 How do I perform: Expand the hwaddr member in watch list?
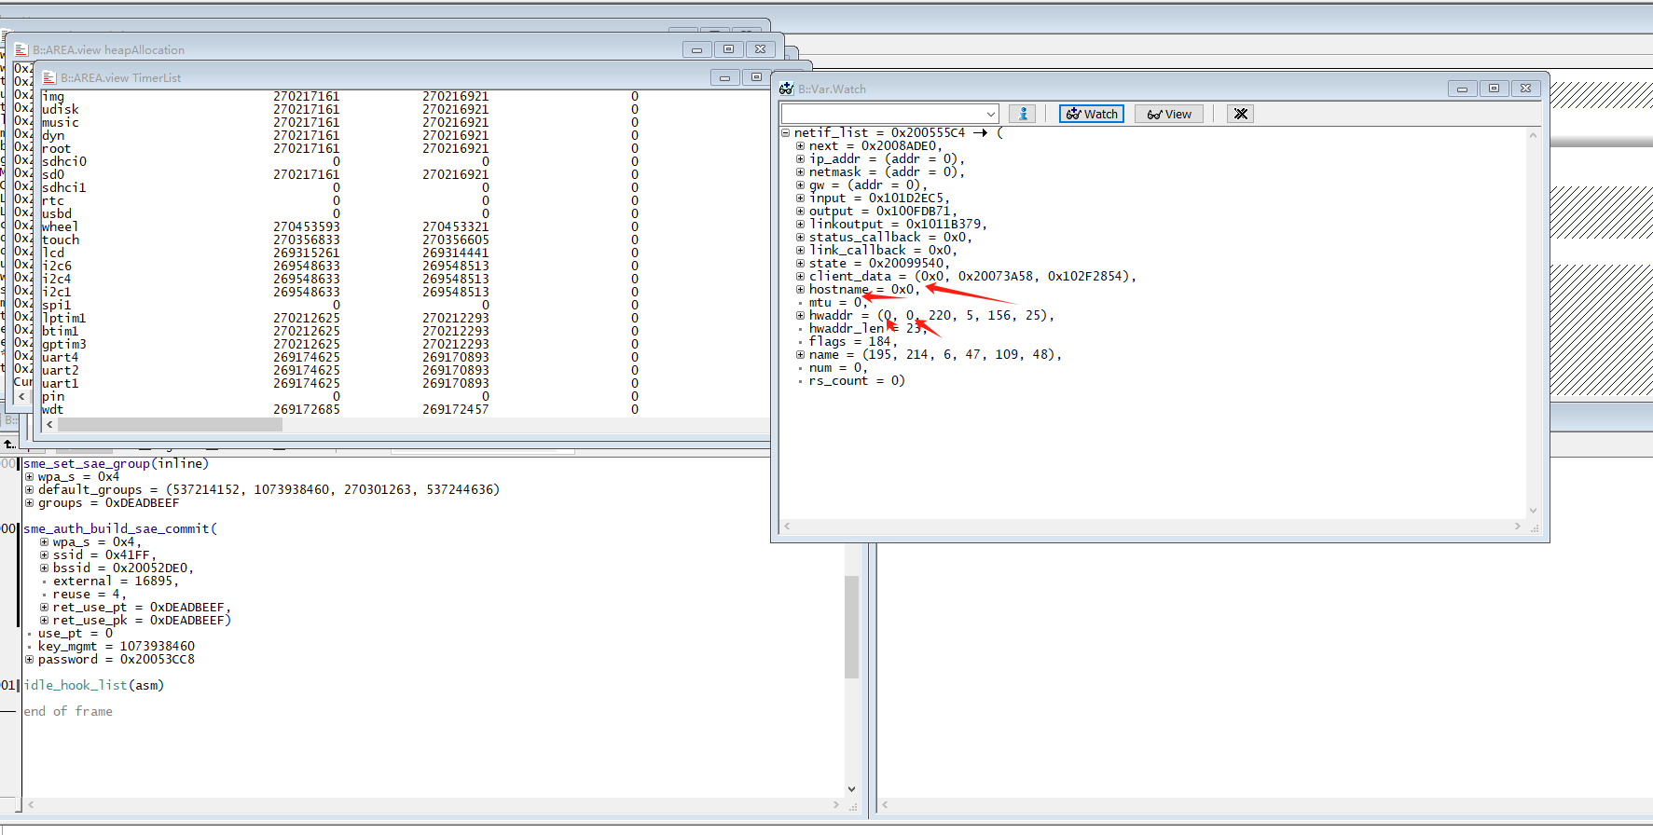pyautogui.click(x=800, y=316)
